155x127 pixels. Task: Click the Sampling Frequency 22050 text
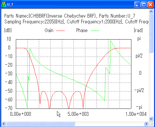34,22
